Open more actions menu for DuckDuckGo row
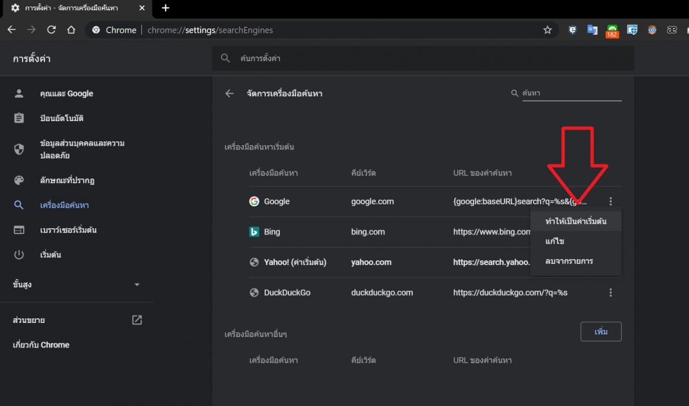This screenshot has height=406, width=689. coord(610,293)
